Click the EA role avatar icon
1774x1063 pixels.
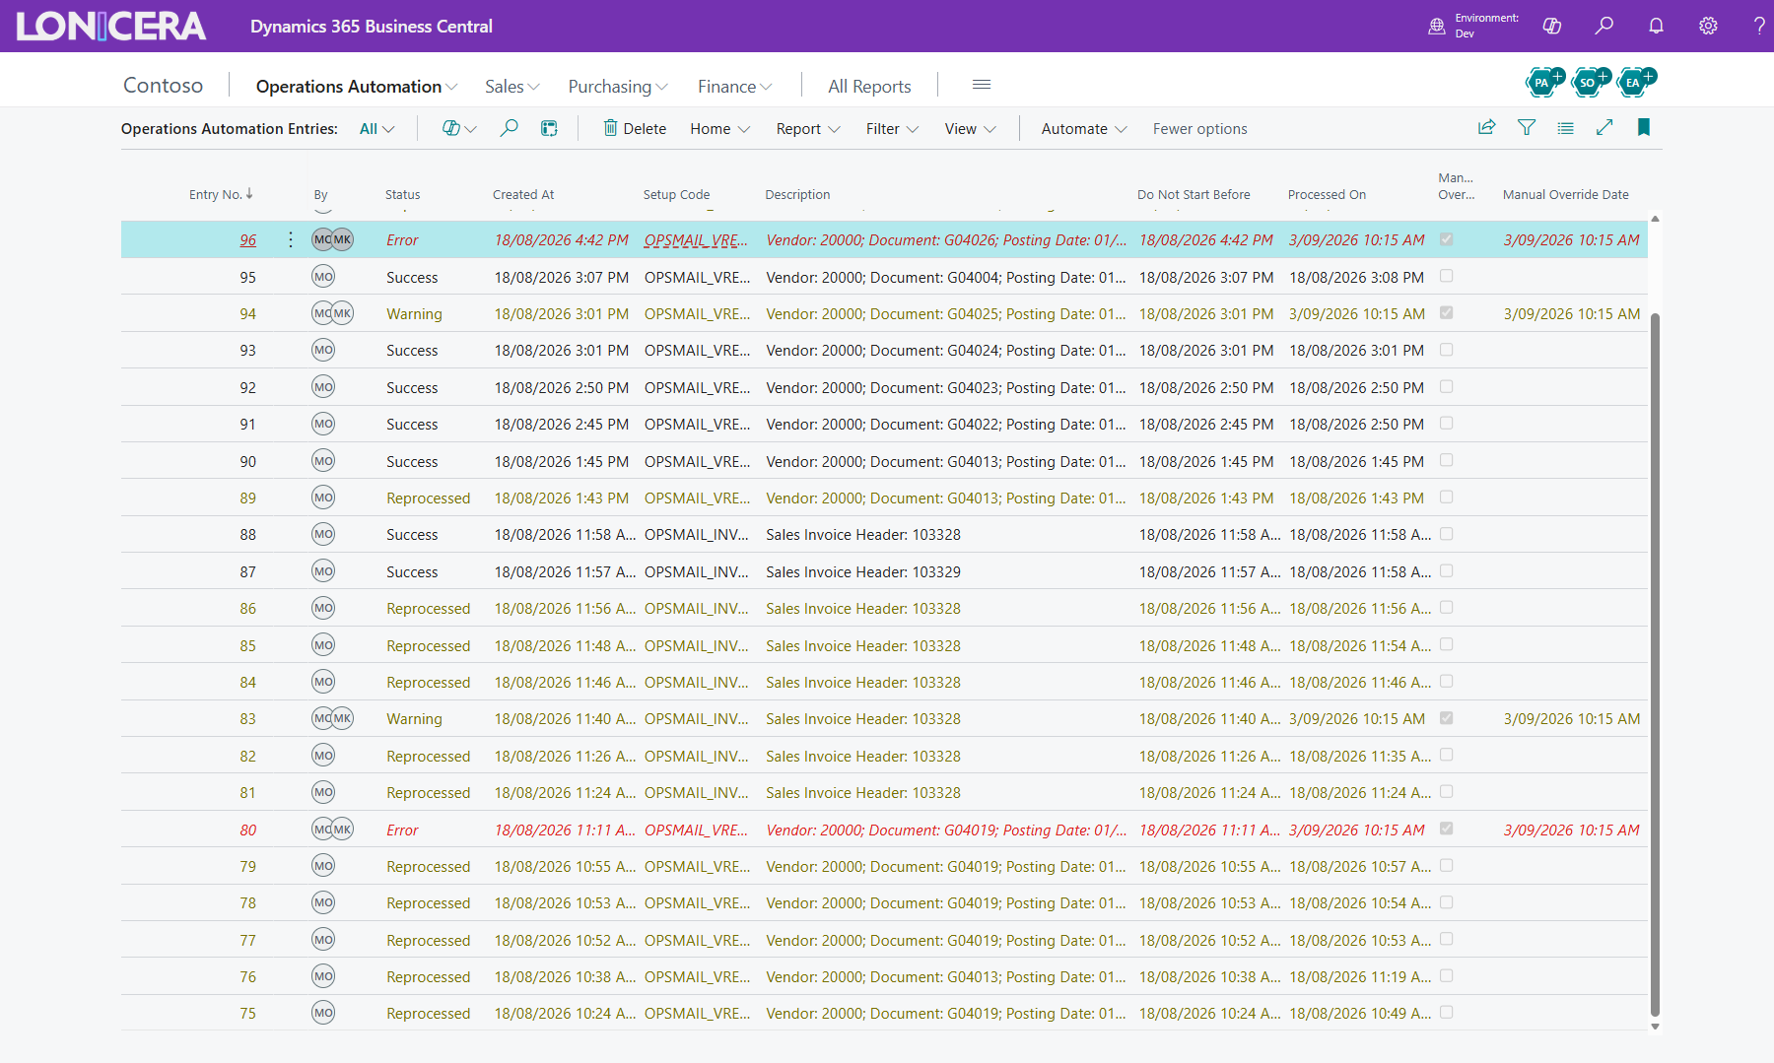[x=1636, y=82]
